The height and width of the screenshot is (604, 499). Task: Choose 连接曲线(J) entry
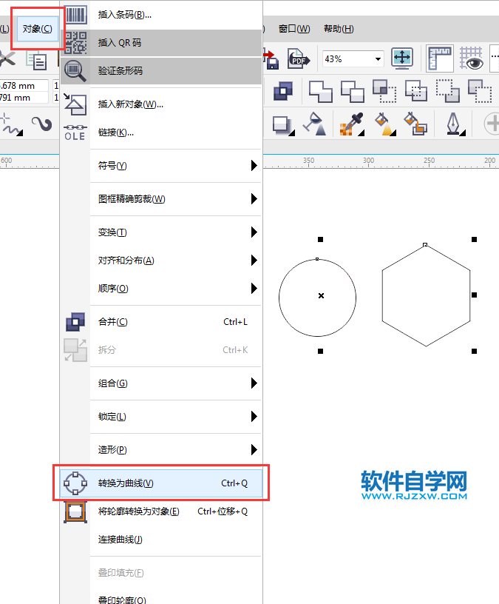pos(161,540)
